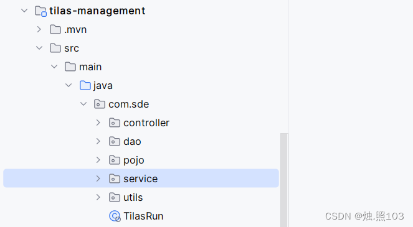Click the .mvn folder icon
413x227 pixels.
(x=55, y=29)
